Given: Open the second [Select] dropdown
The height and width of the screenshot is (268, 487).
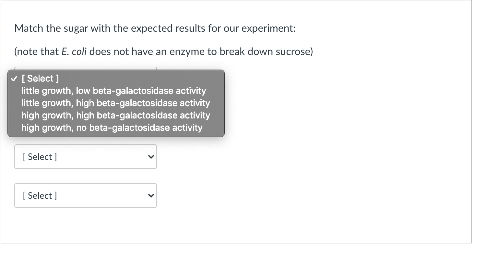Looking at the screenshot, I should [85, 157].
